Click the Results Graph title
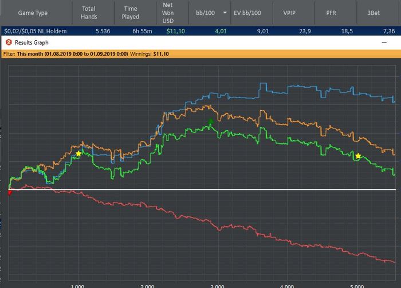The width and height of the screenshot is (401, 288). [32, 42]
